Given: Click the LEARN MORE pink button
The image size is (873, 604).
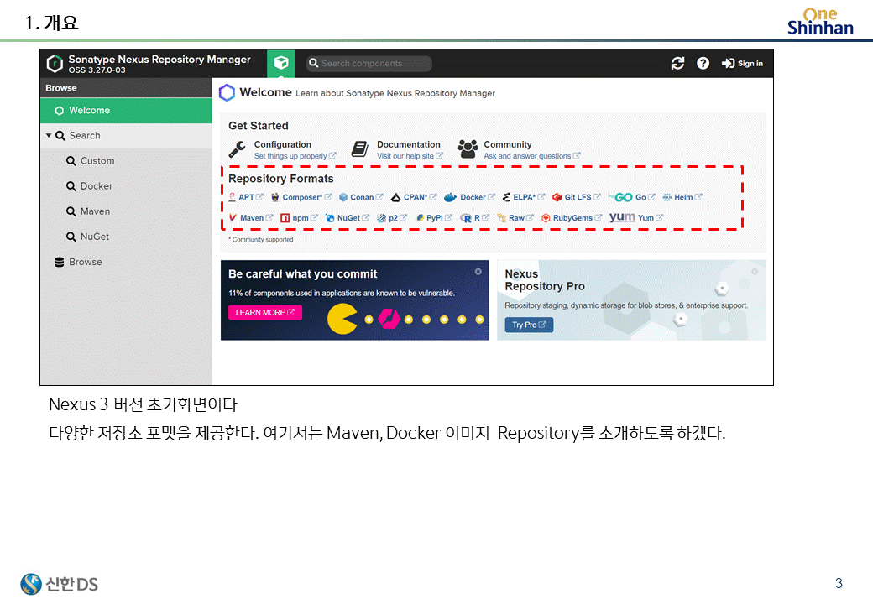Looking at the screenshot, I should pyautogui.click(x=265, y=313).
